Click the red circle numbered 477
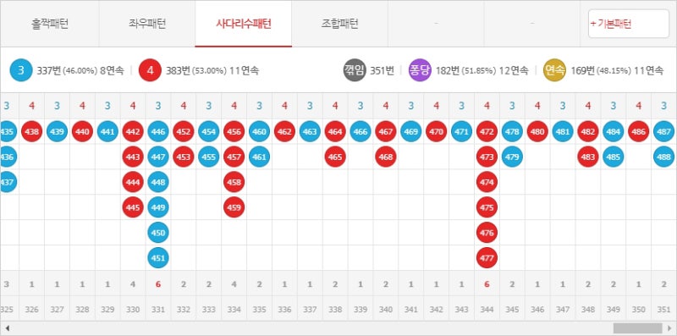 point(487,258)
